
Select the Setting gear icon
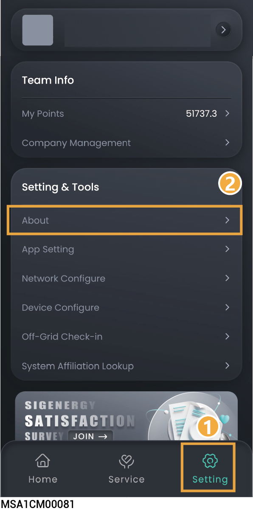[x=210, y=461]
